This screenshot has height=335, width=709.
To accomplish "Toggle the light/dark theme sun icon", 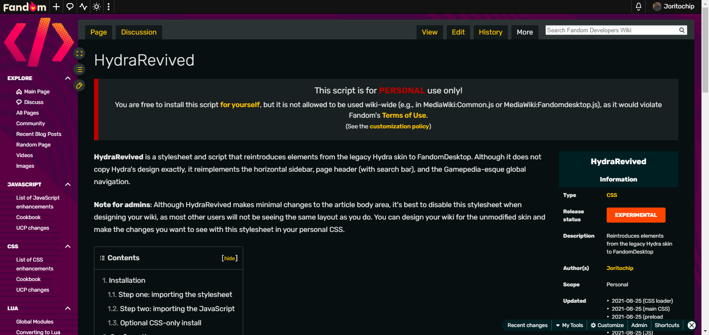I will (97, 7).
